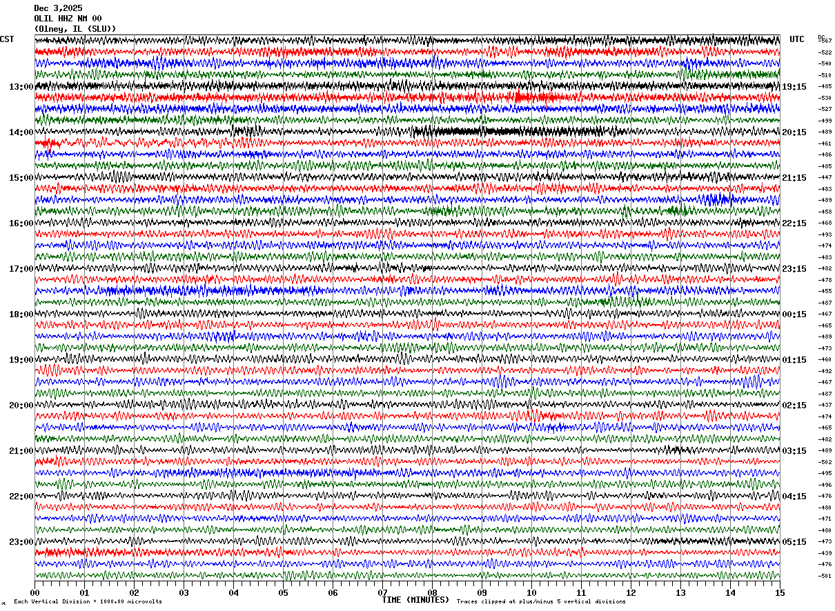Image resolution: width=835 pixels, height=611 pixels.
Task: Click minute axis tick label '13'
Action: [x=680, y=592]
